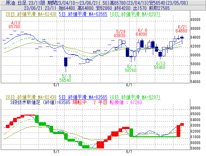
Task: Click the tall red block near 63000 at right
Action: (178, 131)
